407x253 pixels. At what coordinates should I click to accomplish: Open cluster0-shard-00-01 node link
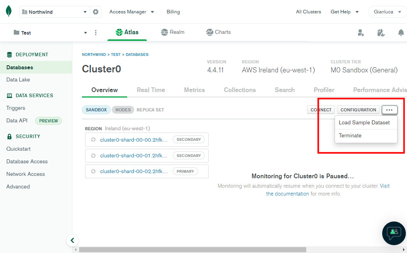[134, 156]
